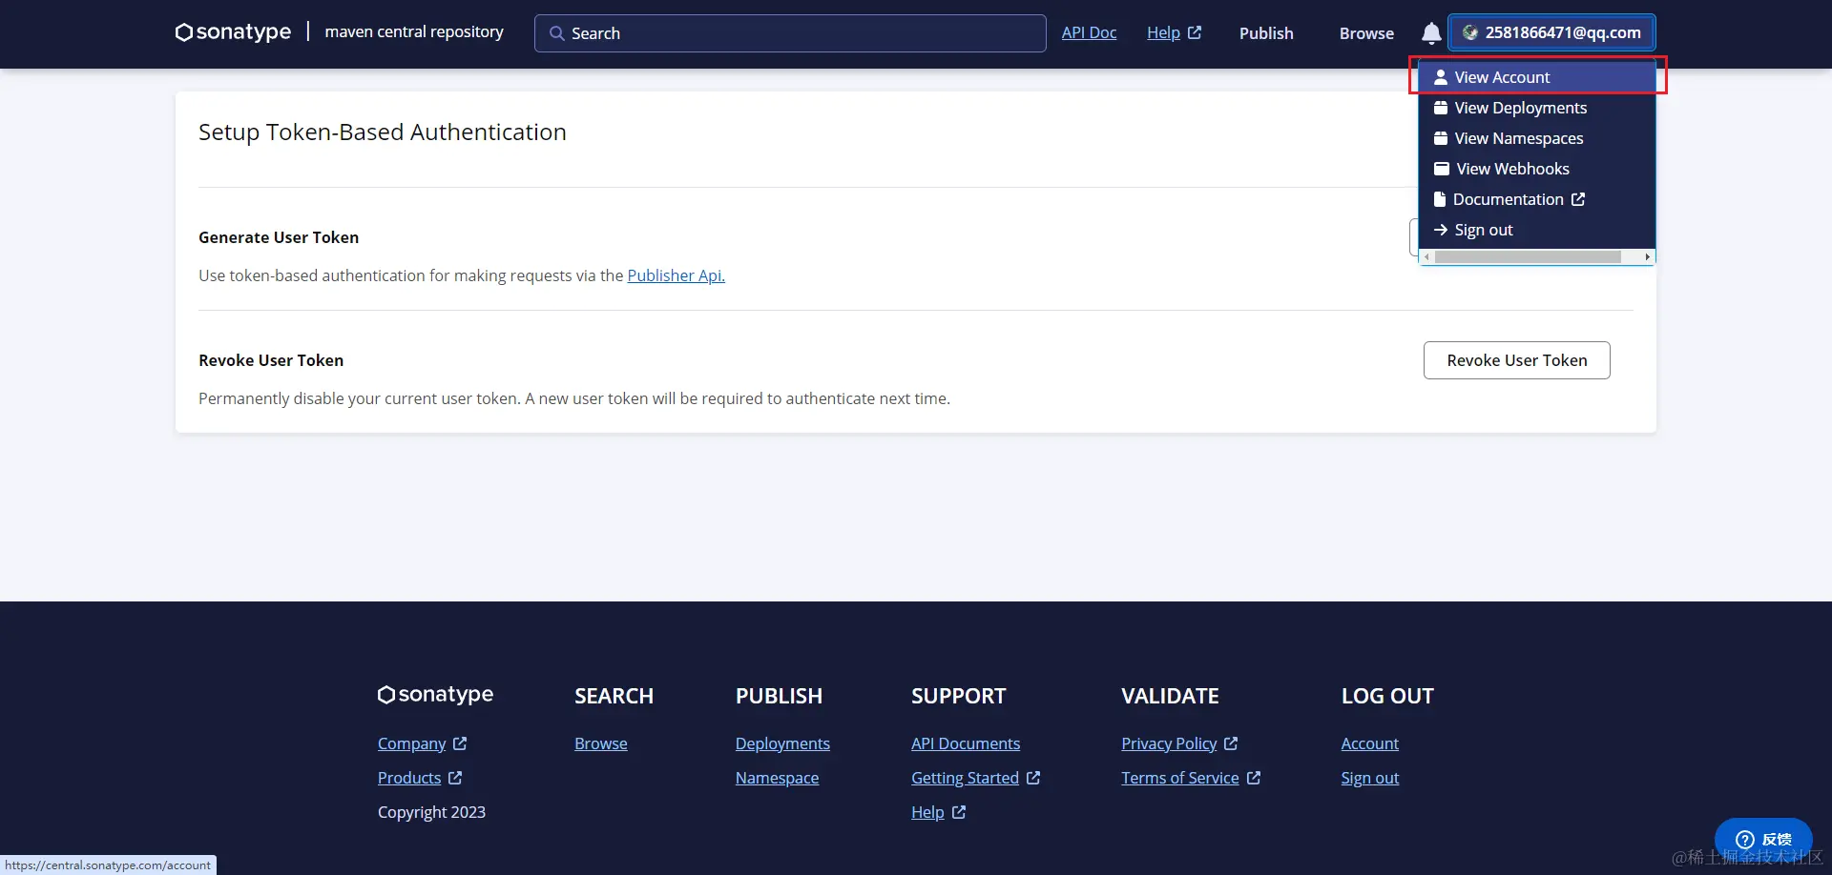Open the Publisher Api link
This screenshot has width=1832, height=875.
[x=677, y=275]
